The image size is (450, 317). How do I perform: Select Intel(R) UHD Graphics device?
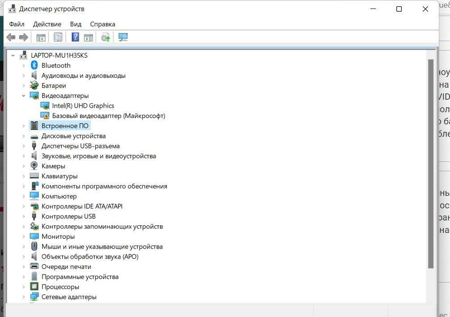coord(83,106)
